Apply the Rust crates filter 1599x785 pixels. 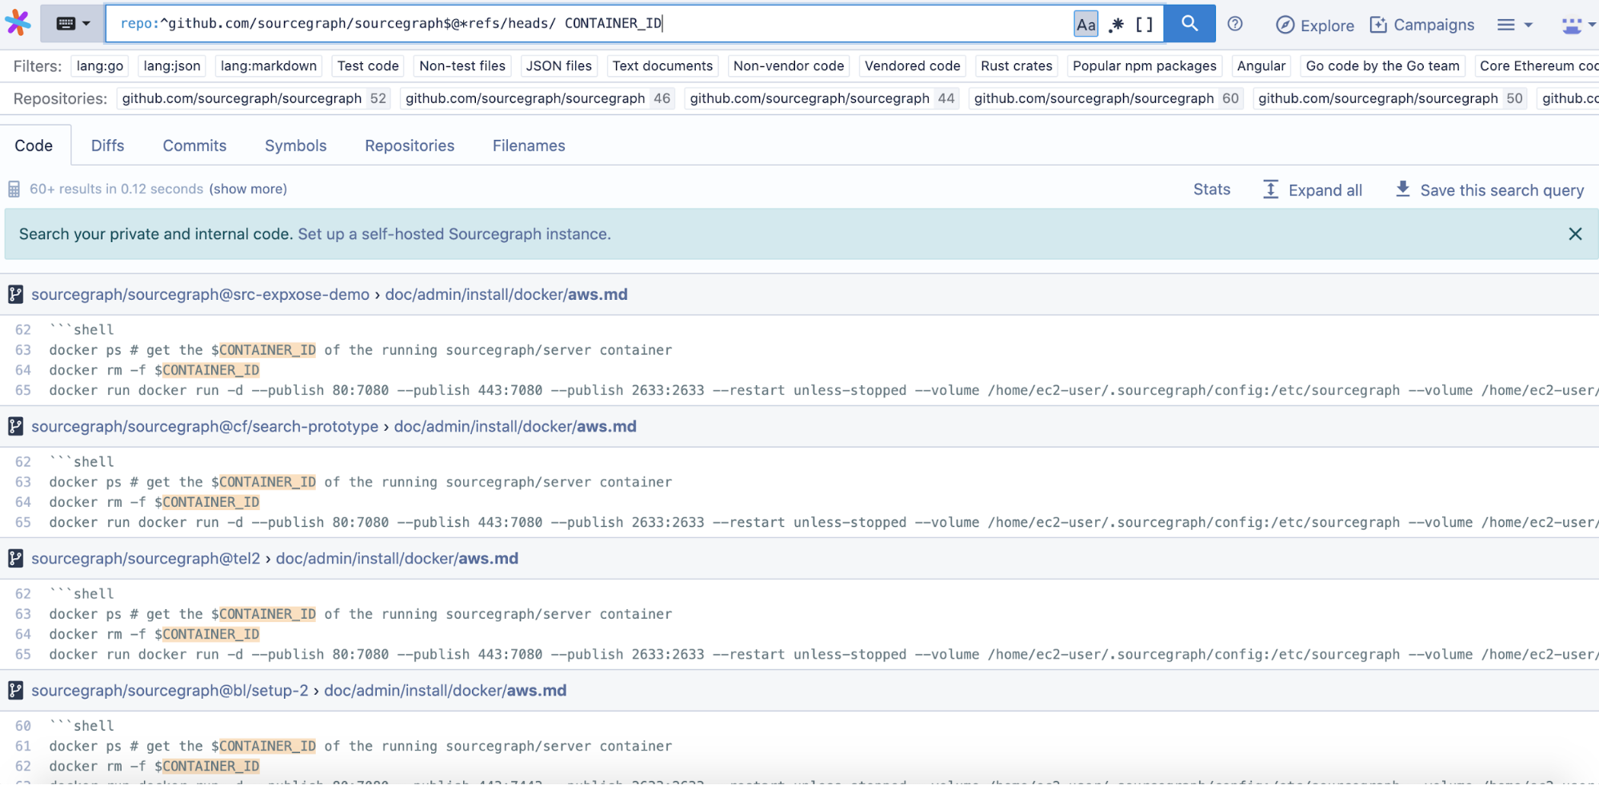click(x=1017, y=66)
